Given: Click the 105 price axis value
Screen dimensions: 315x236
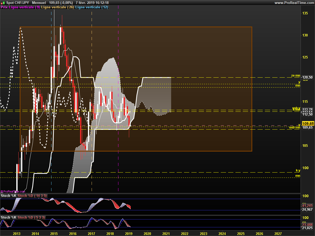Looking at the screenshot, I should click(x=305, y=146).
